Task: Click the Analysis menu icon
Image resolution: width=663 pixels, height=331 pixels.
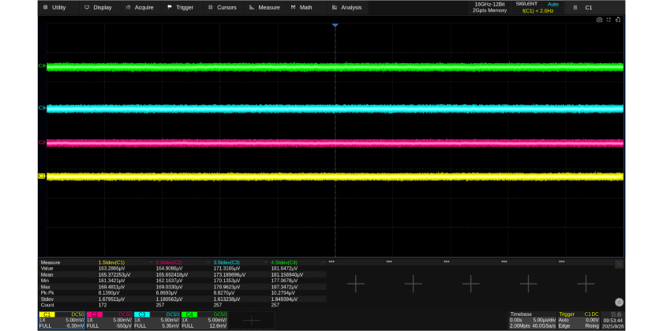Action: click(334, 7)
